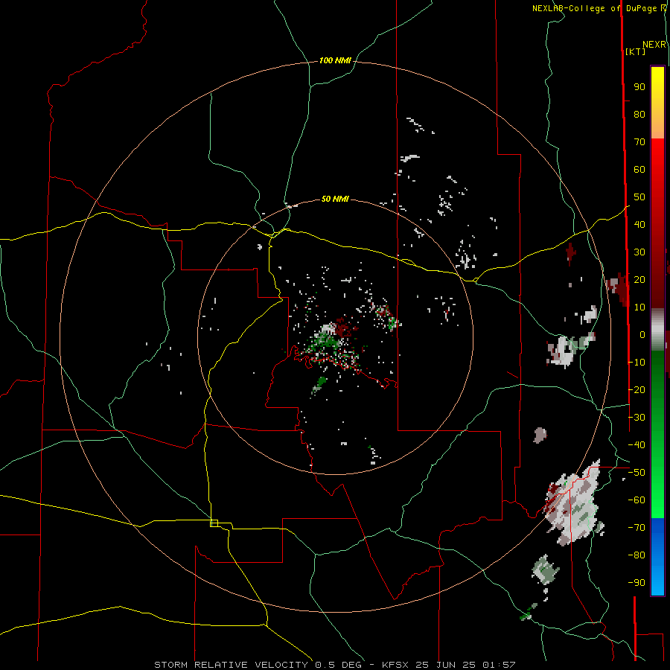670x670 pixels.
Task: Click the 80 value on velocity scale
Action: [639, 115]
